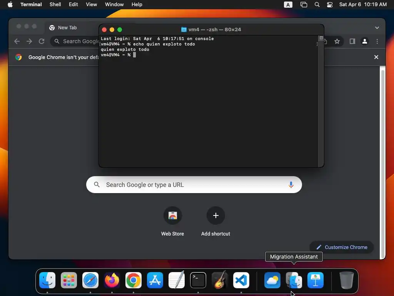This screenshot has height=296, width=394.
Task: Click the Chrome share icon in toolbar
Action: click(x=326, y=41)
